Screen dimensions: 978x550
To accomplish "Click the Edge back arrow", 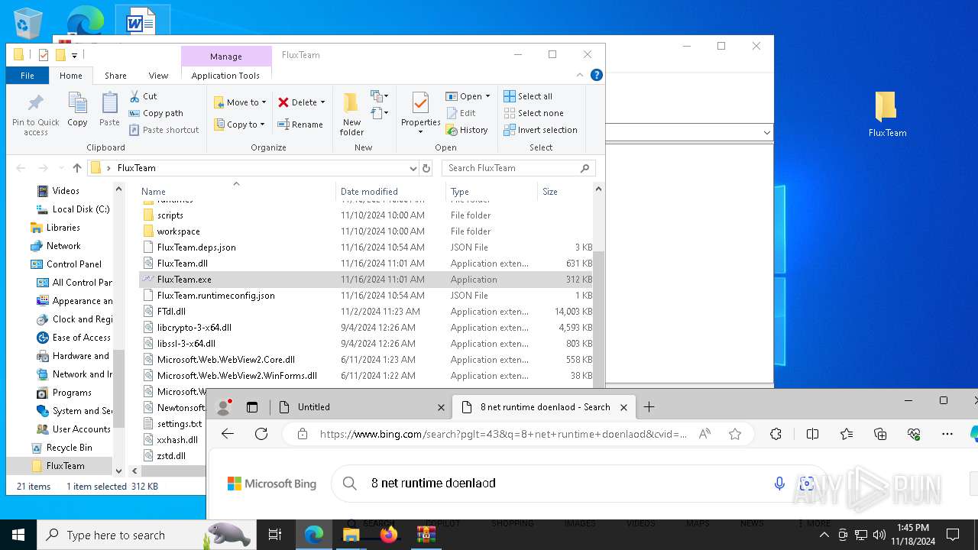I will pos(228,434).
